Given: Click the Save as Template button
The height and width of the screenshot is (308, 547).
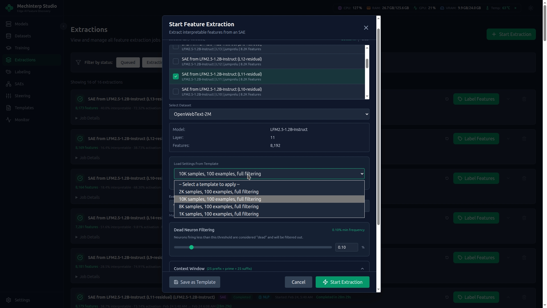Looking at the screenshot, I should click(195, 282).
